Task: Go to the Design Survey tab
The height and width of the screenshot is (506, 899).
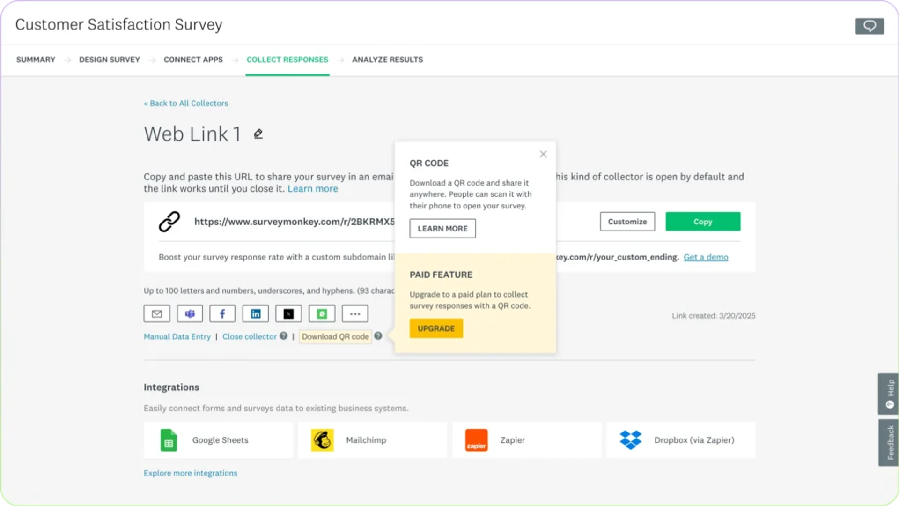Action: (110, 60)
